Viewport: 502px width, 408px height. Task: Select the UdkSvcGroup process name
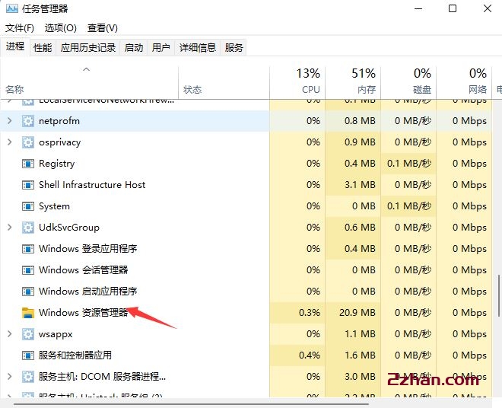(x=68, y=228)
